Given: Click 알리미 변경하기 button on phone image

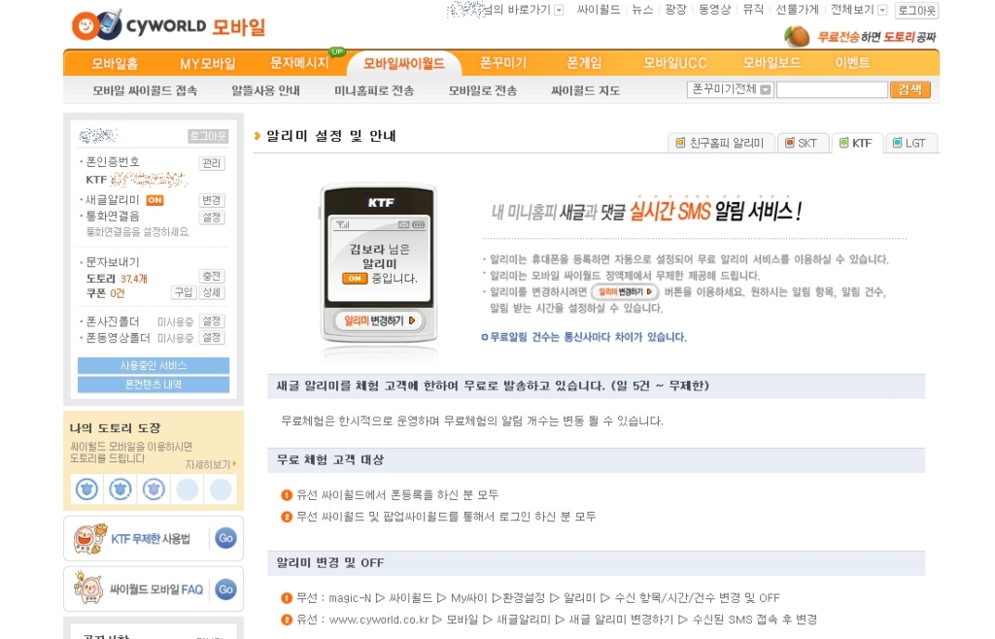Looking at the screenshot, I should 379,320.
